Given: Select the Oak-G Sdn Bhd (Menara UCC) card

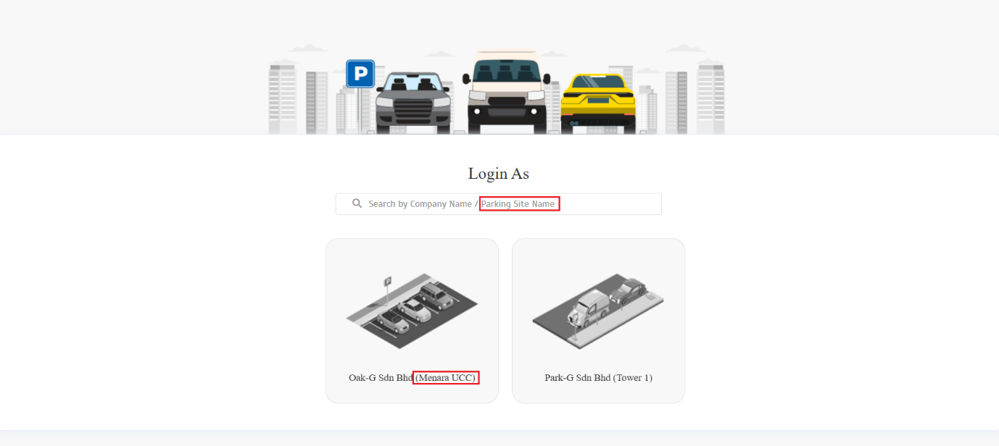Looking at the screenshot, I should (x=412, y=321).
